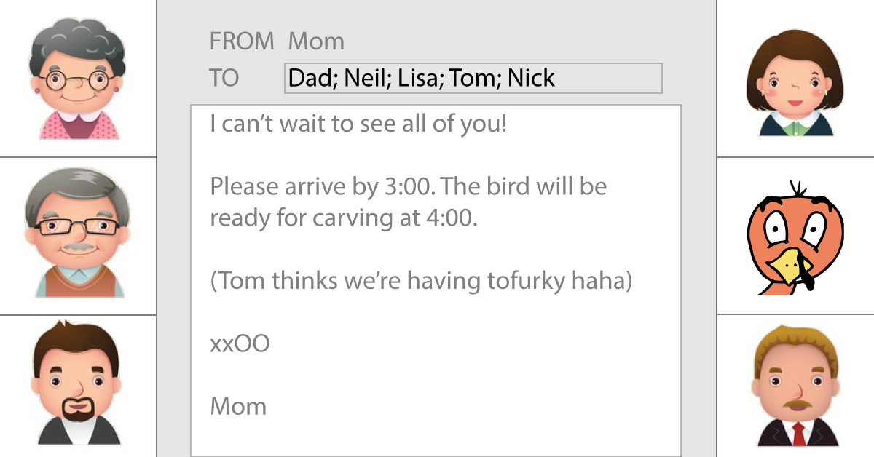Select the grey-haired dad avatar with glasses
Image resolution: width=874 pixels, height=457 pixels.
click(78, 233)
